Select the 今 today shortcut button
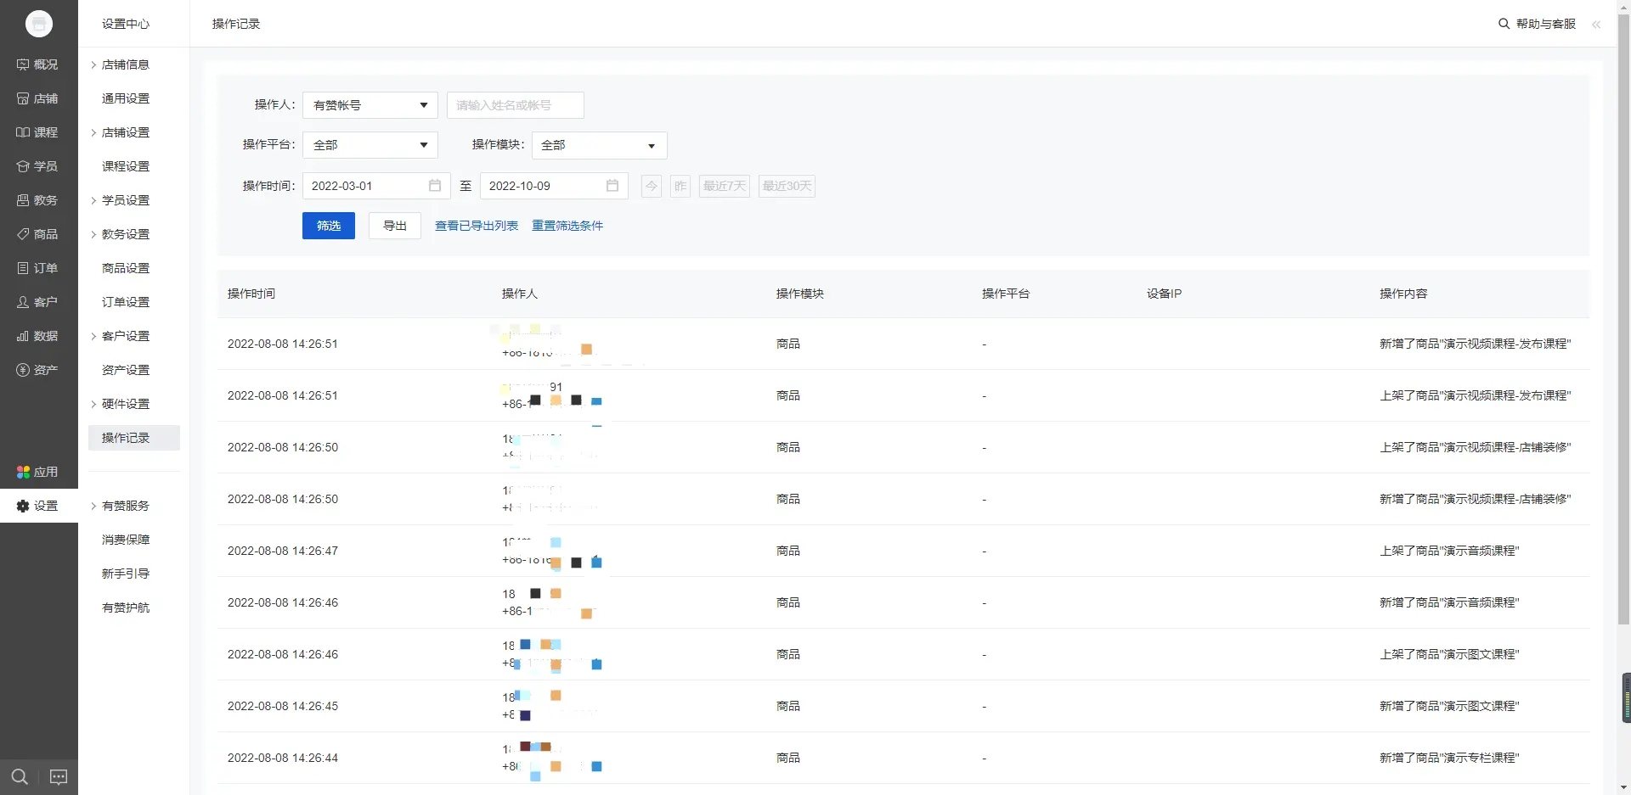Image resolution: width=1631 pixels, height=795 pixels. (x=652, y=186)
